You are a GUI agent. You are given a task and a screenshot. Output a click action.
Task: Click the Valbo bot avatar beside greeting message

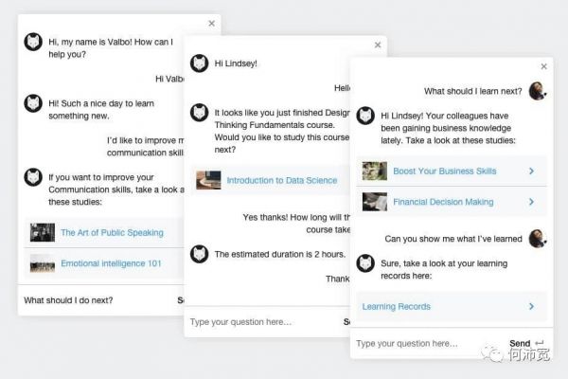[33, 43]
